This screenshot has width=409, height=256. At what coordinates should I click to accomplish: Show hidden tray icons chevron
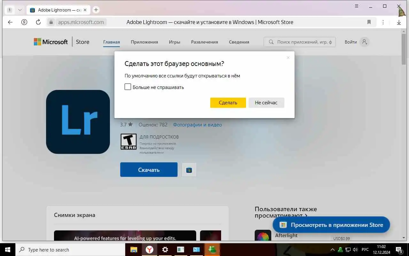click(x=333, y=250)
